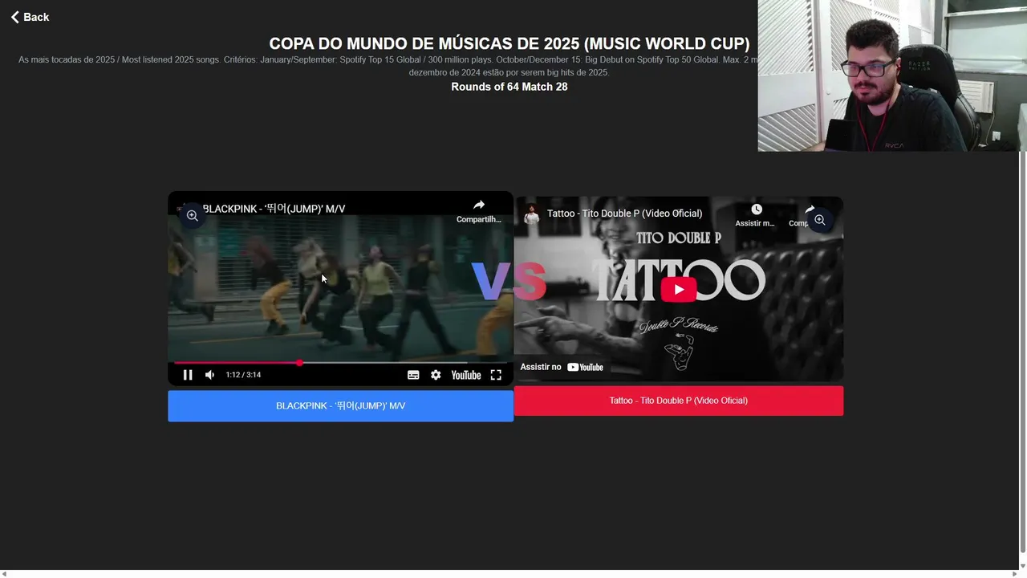
Task: Click Assistir mais tarde clock icon
Action: (756, 214)
